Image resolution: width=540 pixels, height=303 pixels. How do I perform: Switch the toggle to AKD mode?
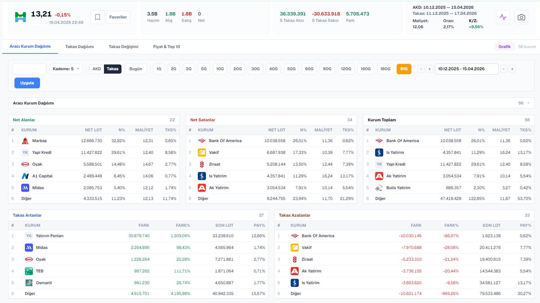96,69
